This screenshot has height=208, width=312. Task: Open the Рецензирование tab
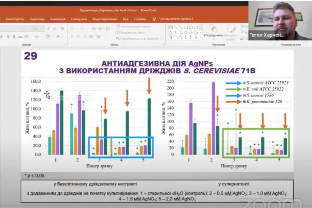105,19
